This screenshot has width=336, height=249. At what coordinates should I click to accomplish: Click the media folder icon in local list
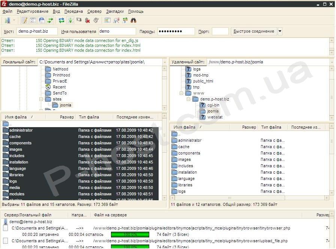pos(6,188)
